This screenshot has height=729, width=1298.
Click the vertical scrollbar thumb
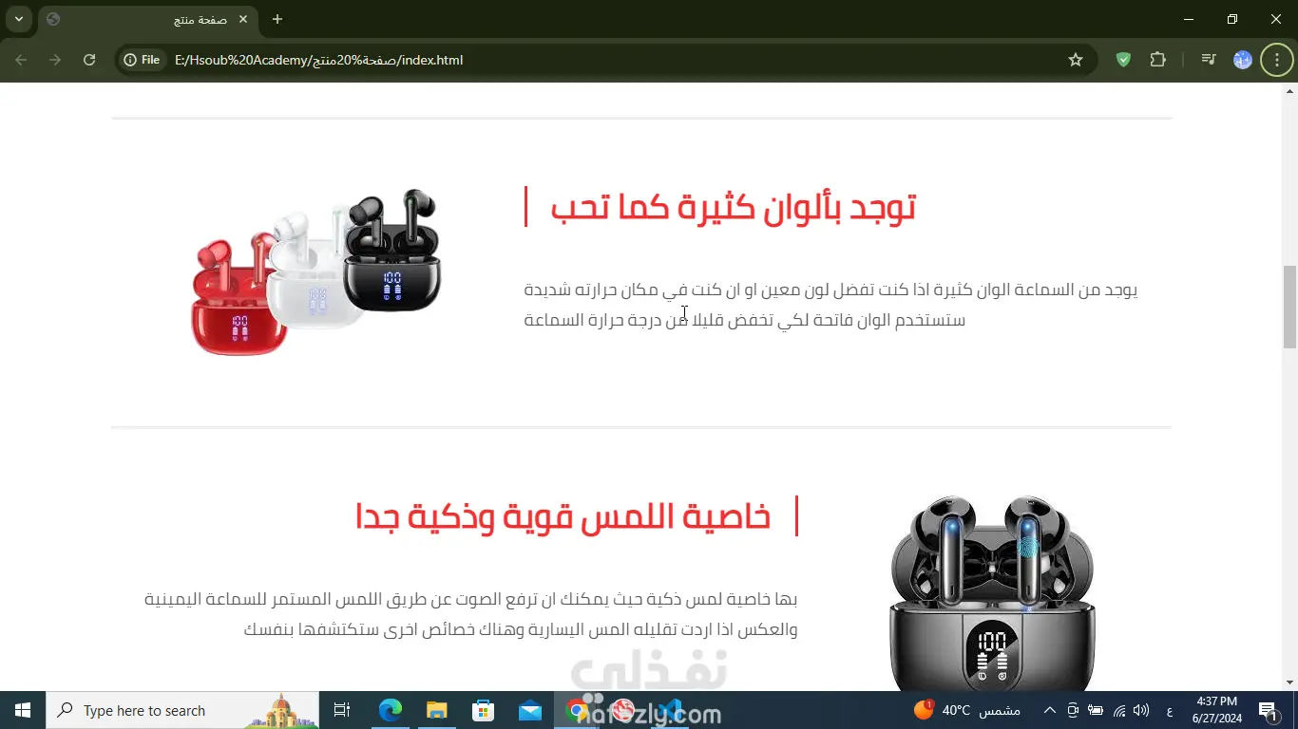click(x=1290, y=307)
